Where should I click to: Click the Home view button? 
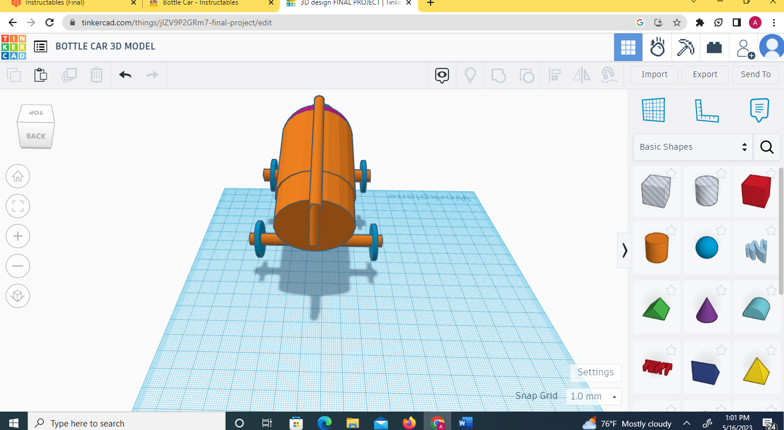click(18, 176)
